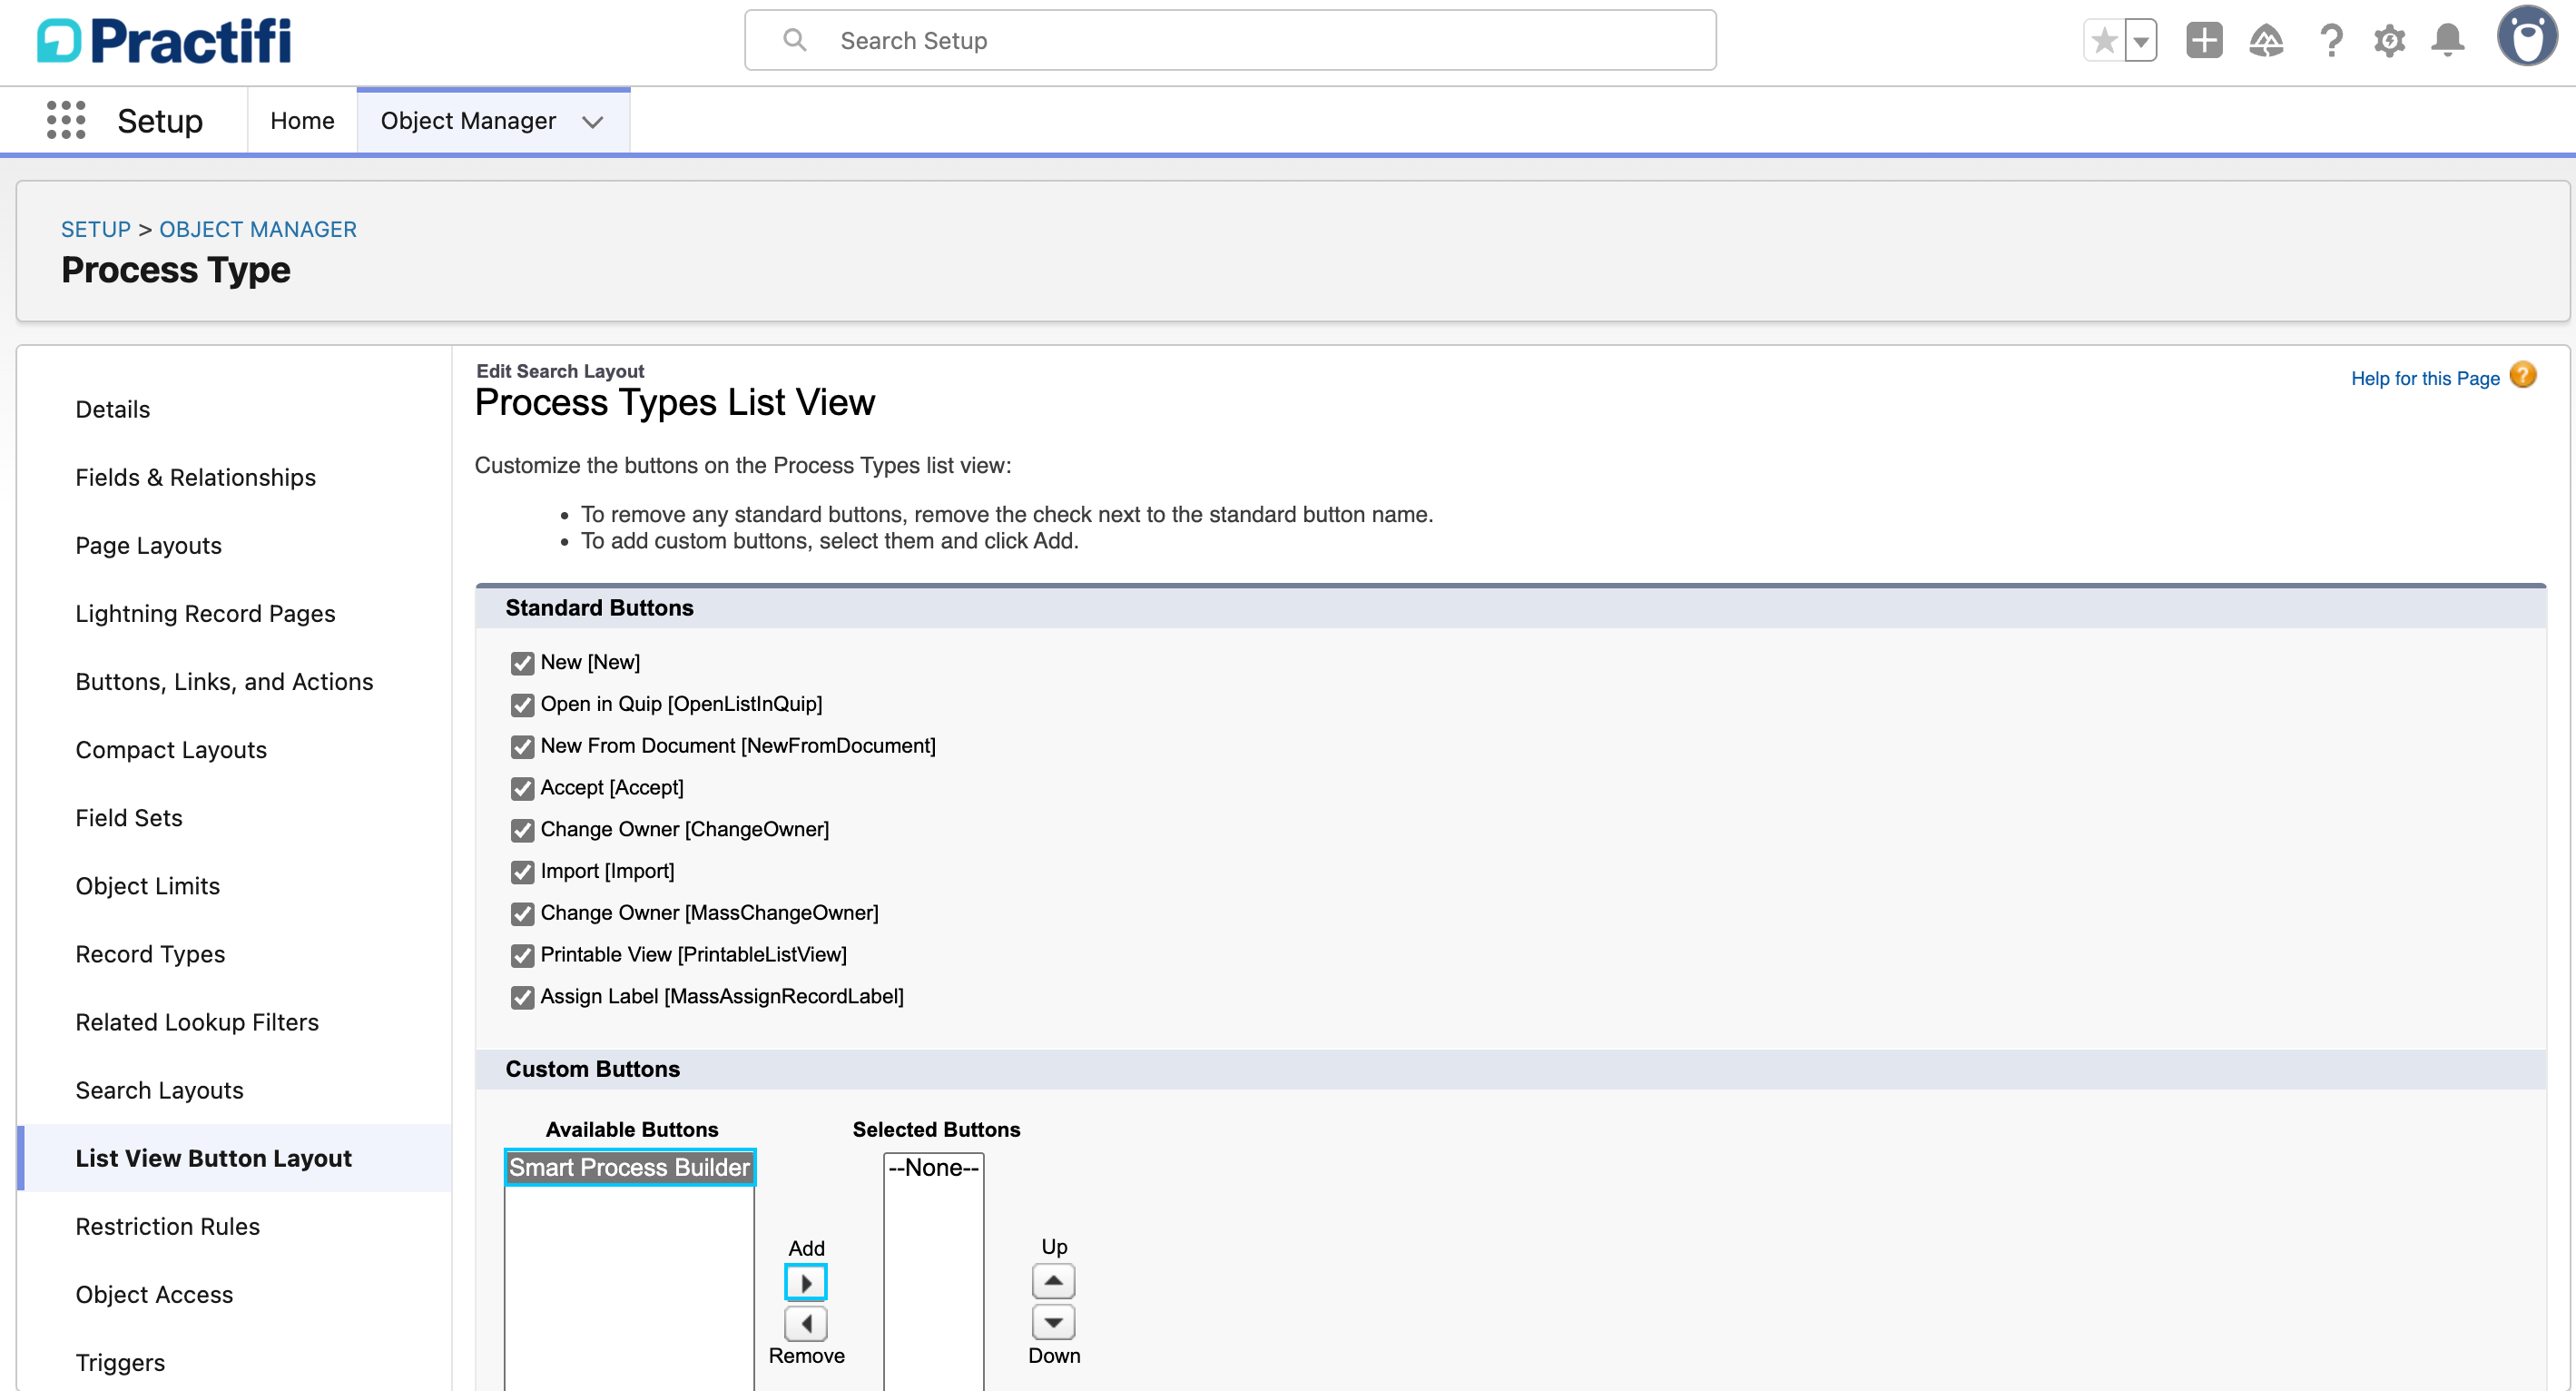The width and height of the screenshot is (2576, 1391).
Task: Select Smart Process Builder in Available Buttons
Action: coord(630,1167)
